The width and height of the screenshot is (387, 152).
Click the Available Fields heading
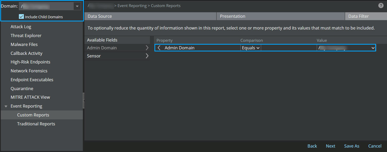point(102,40)
